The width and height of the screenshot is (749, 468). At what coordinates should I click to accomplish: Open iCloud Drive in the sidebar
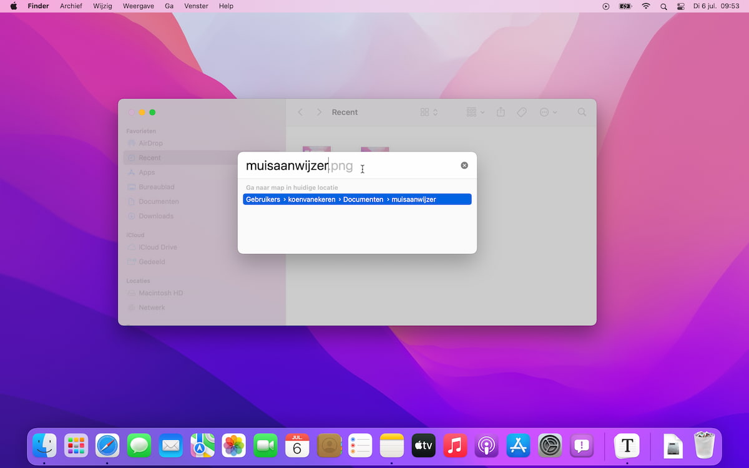(x=155, y=247)
